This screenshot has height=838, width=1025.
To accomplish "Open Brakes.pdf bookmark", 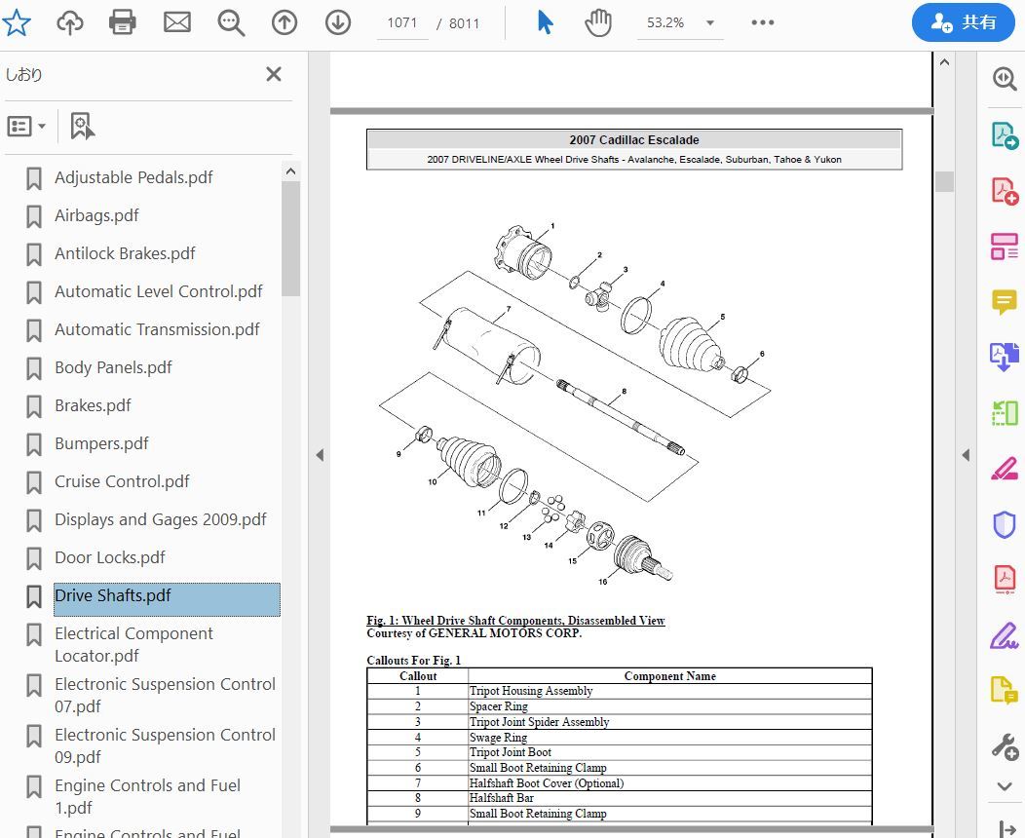I will (x=93, y=405).
